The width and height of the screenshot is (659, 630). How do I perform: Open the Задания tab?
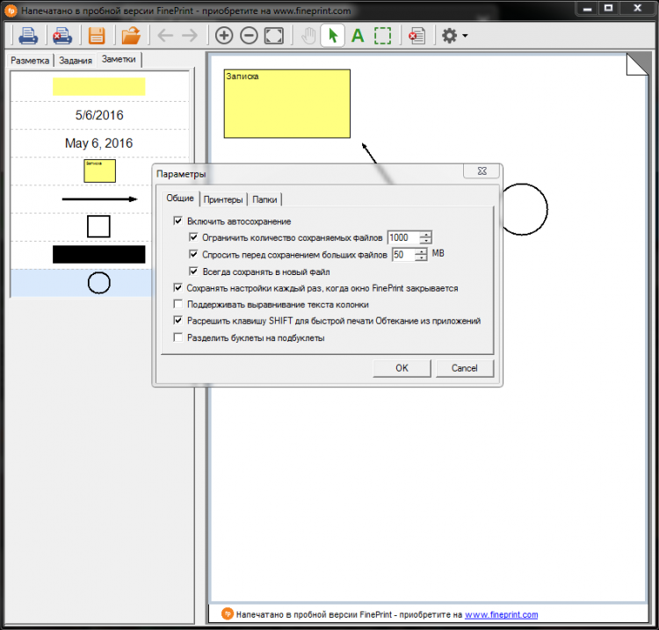point(76,61)
